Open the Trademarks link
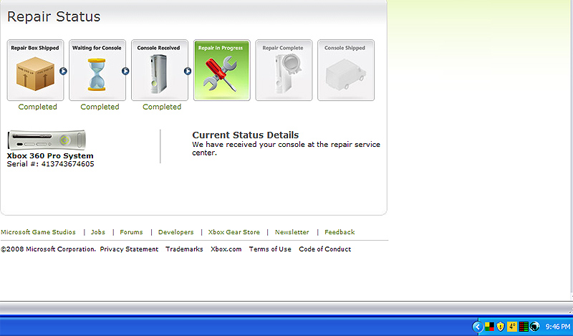 184,249
